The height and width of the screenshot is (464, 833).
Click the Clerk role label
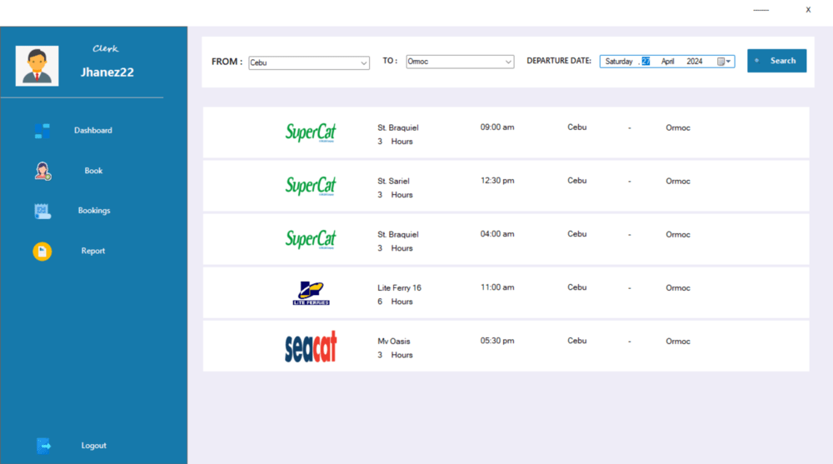tap(106, 48)
